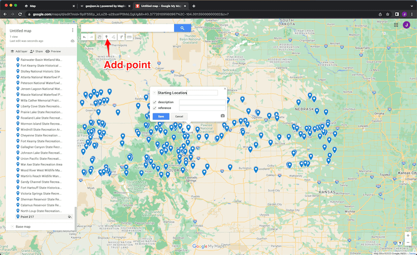Screen dimensions: 417x255
Task: Click the paint bucket style icon on Point 217
Action: pyautogui.click(x=70, y=217)
